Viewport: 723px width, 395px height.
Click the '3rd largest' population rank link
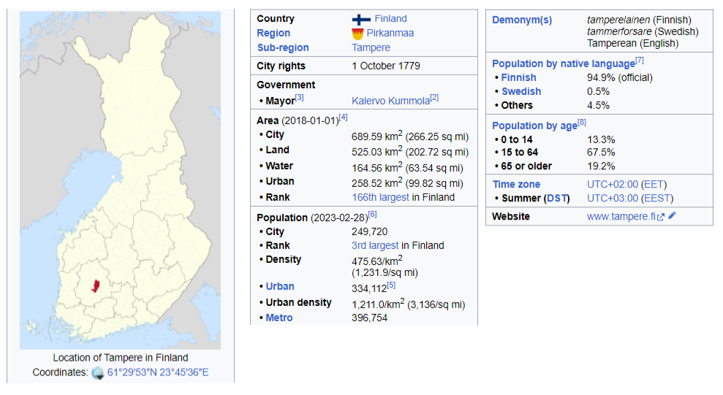(x=375, y=245)
